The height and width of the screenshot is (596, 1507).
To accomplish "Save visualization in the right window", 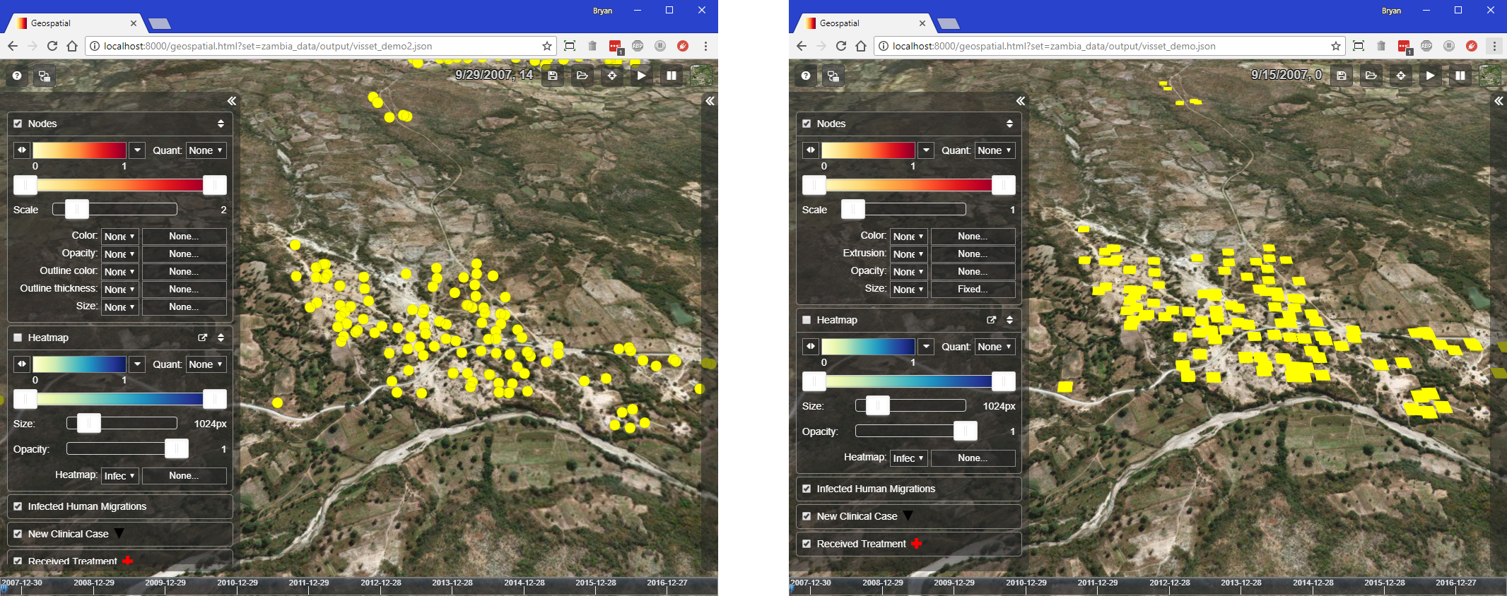I will click(1342, 76).
